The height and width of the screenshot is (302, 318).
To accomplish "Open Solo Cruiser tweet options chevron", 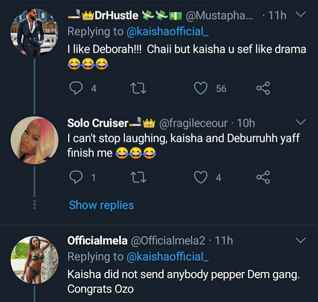I will coord(300,122).
